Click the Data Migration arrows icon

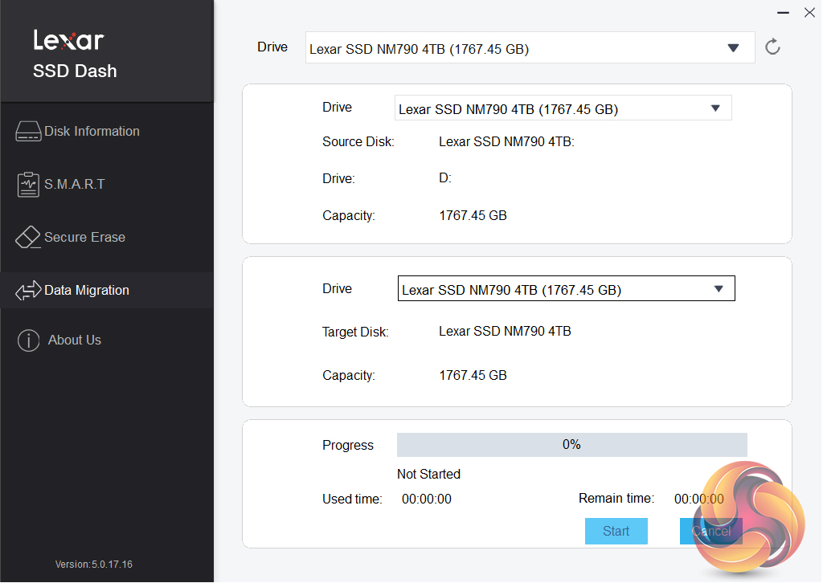28,291
